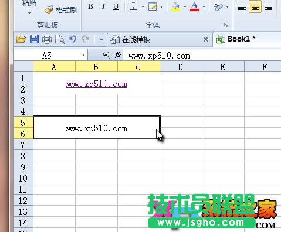281x232 pixels.
Task: Select row 9 header
Action: click(23, 167)
